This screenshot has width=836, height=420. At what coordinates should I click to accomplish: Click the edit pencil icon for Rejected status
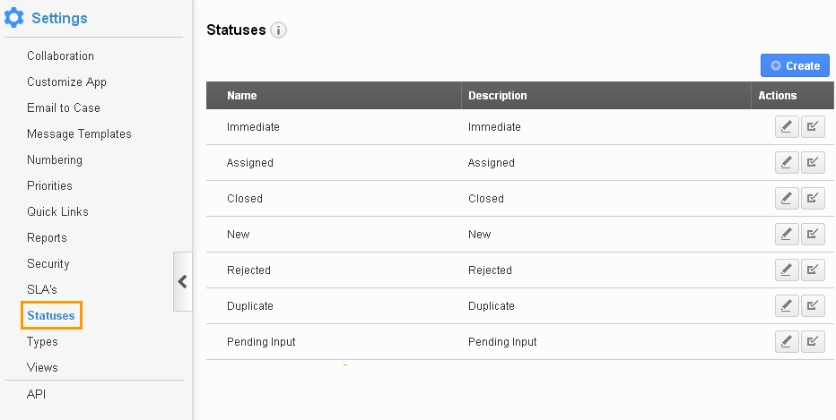point(787,270)
